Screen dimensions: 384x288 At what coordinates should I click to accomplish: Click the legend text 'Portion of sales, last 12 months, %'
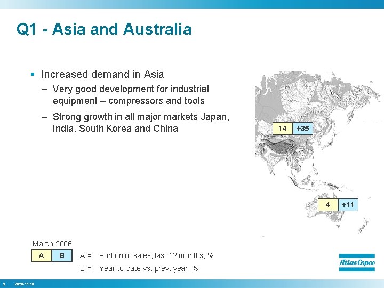156,255
